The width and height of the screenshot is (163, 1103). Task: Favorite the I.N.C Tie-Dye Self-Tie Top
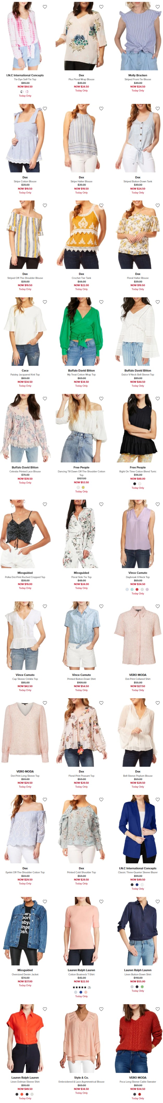coord(45,7)
